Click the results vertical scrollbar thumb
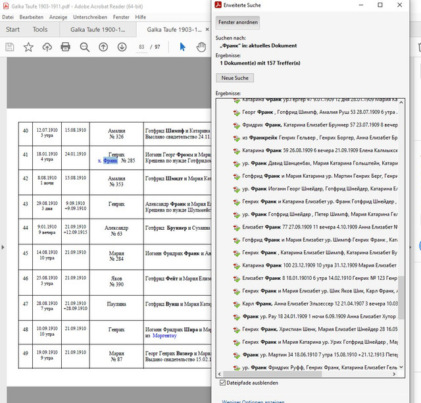The height and width of the screenshot is (403, 421). point(401,298)
